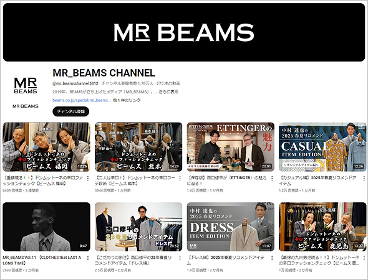Screen dimensions: 368x280
Task: Click the 2633 回視聴・2 か月前 text
Action: tap(21, 270)
